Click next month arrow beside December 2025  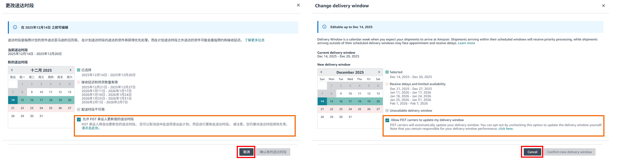[379, 72]
